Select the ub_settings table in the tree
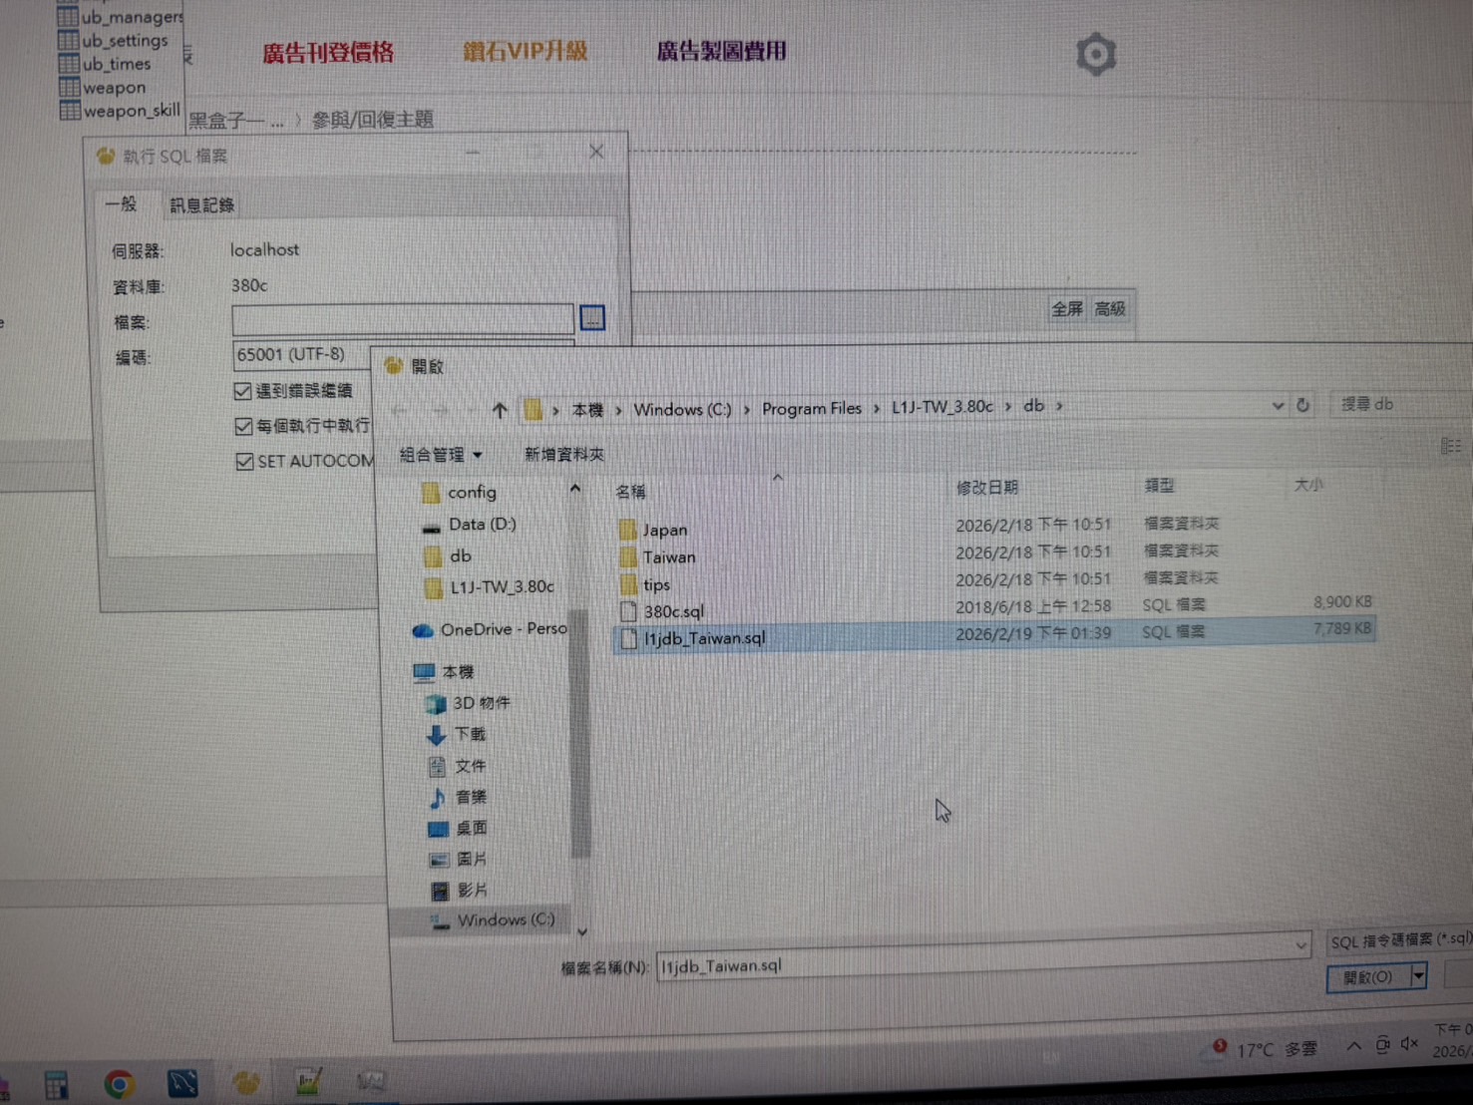Viewport: 1473px width, 1105px height. click(113, 41)
